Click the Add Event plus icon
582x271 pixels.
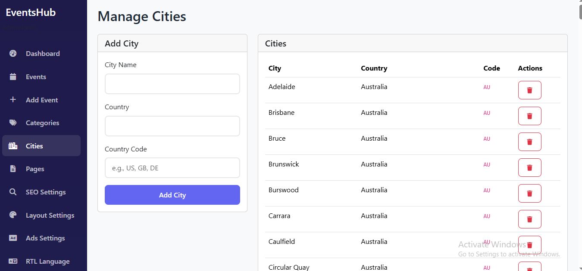pyautogui.click(x=13, y=100)
